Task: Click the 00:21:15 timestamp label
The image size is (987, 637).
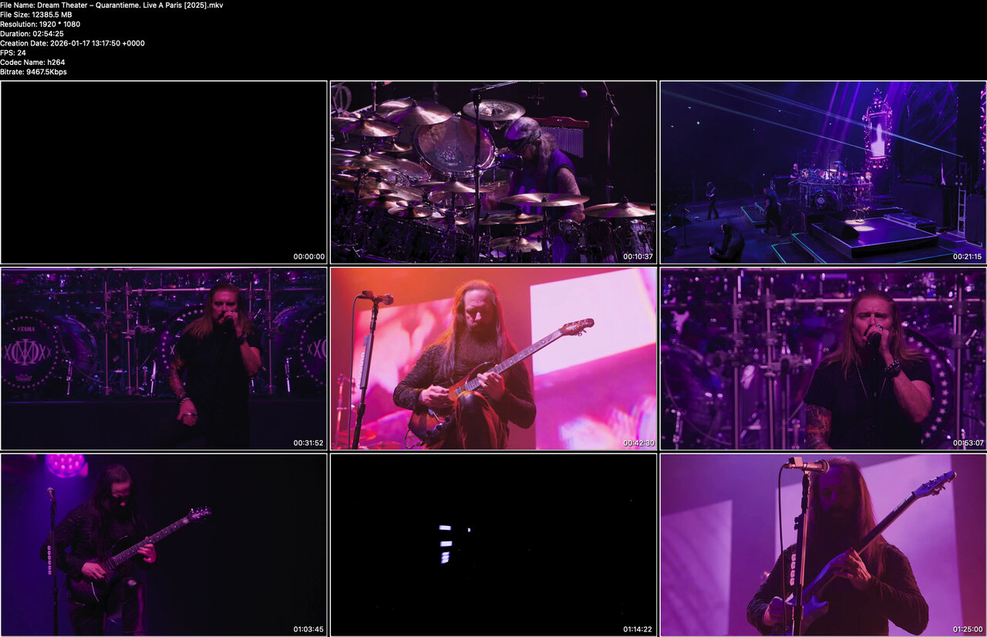Action: coord(968,257)
